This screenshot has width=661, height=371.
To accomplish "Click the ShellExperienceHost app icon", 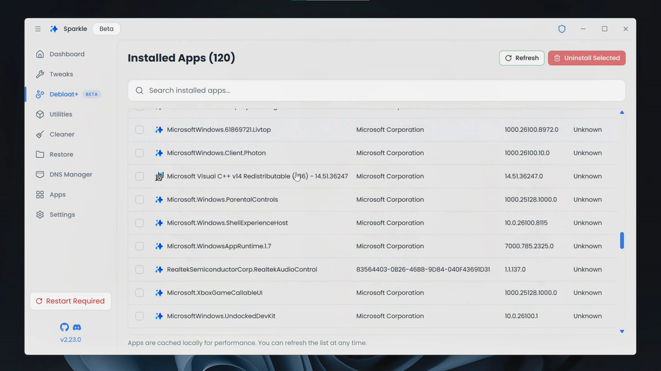I will pos(159,223).
